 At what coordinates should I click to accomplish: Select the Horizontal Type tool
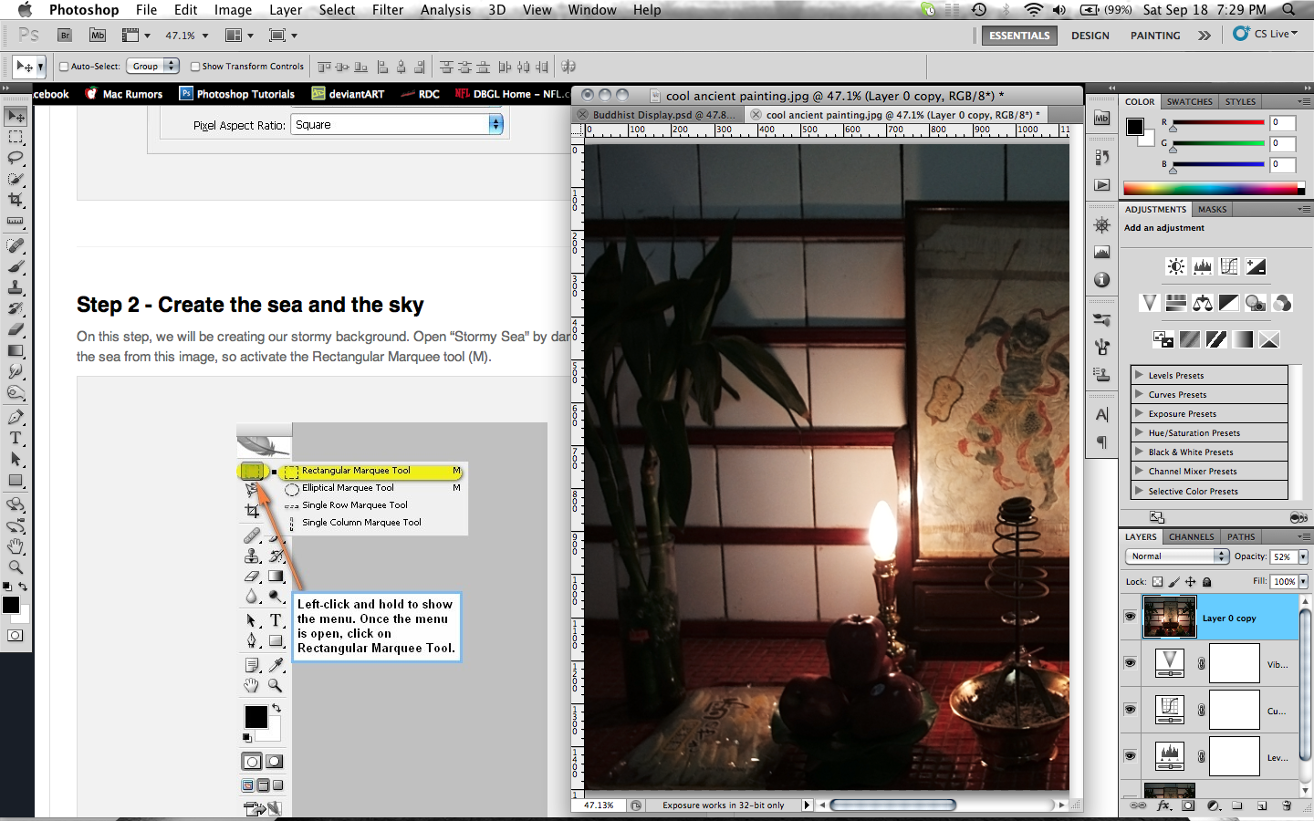tap(16, 438)
